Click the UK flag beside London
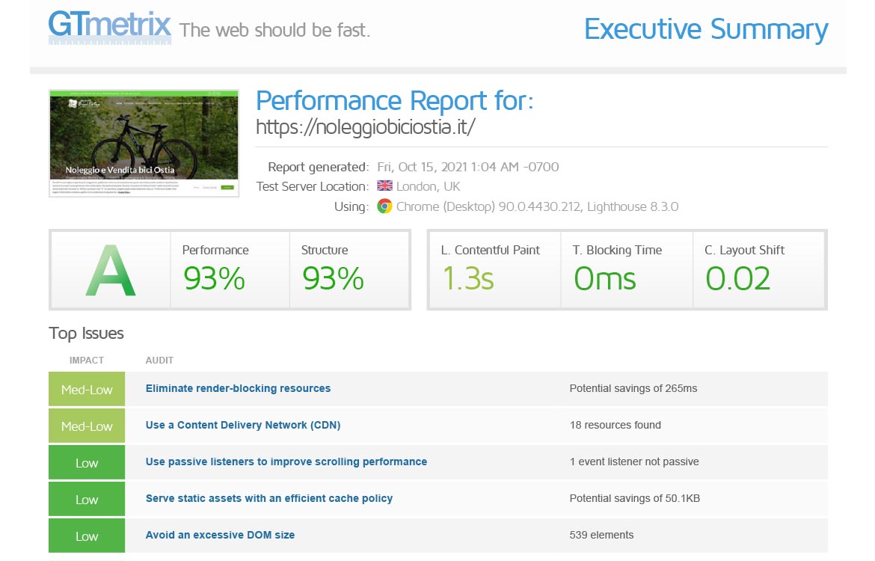The image size is (875, 561). 384,186
